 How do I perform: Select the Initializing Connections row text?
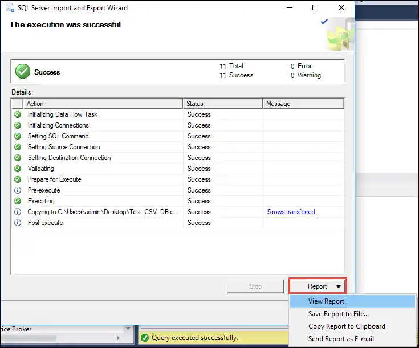[58, 125]
